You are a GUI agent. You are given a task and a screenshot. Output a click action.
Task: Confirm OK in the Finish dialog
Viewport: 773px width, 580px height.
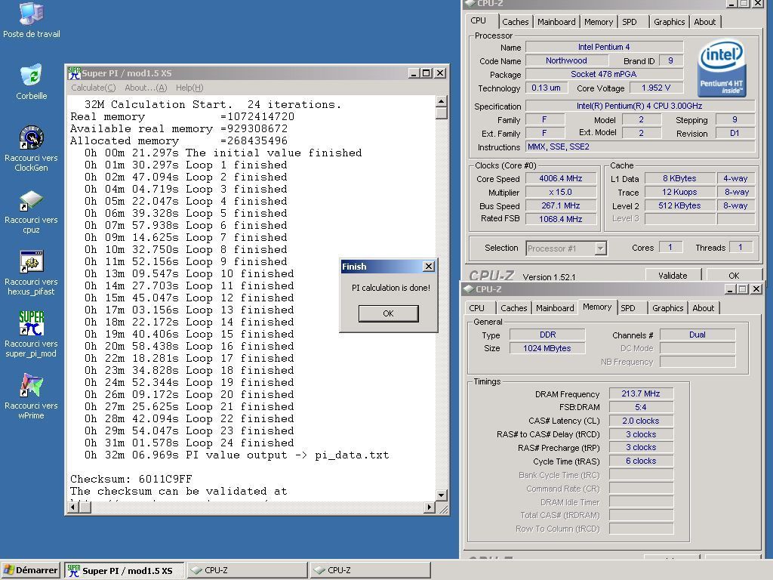(x=389, y=313)
